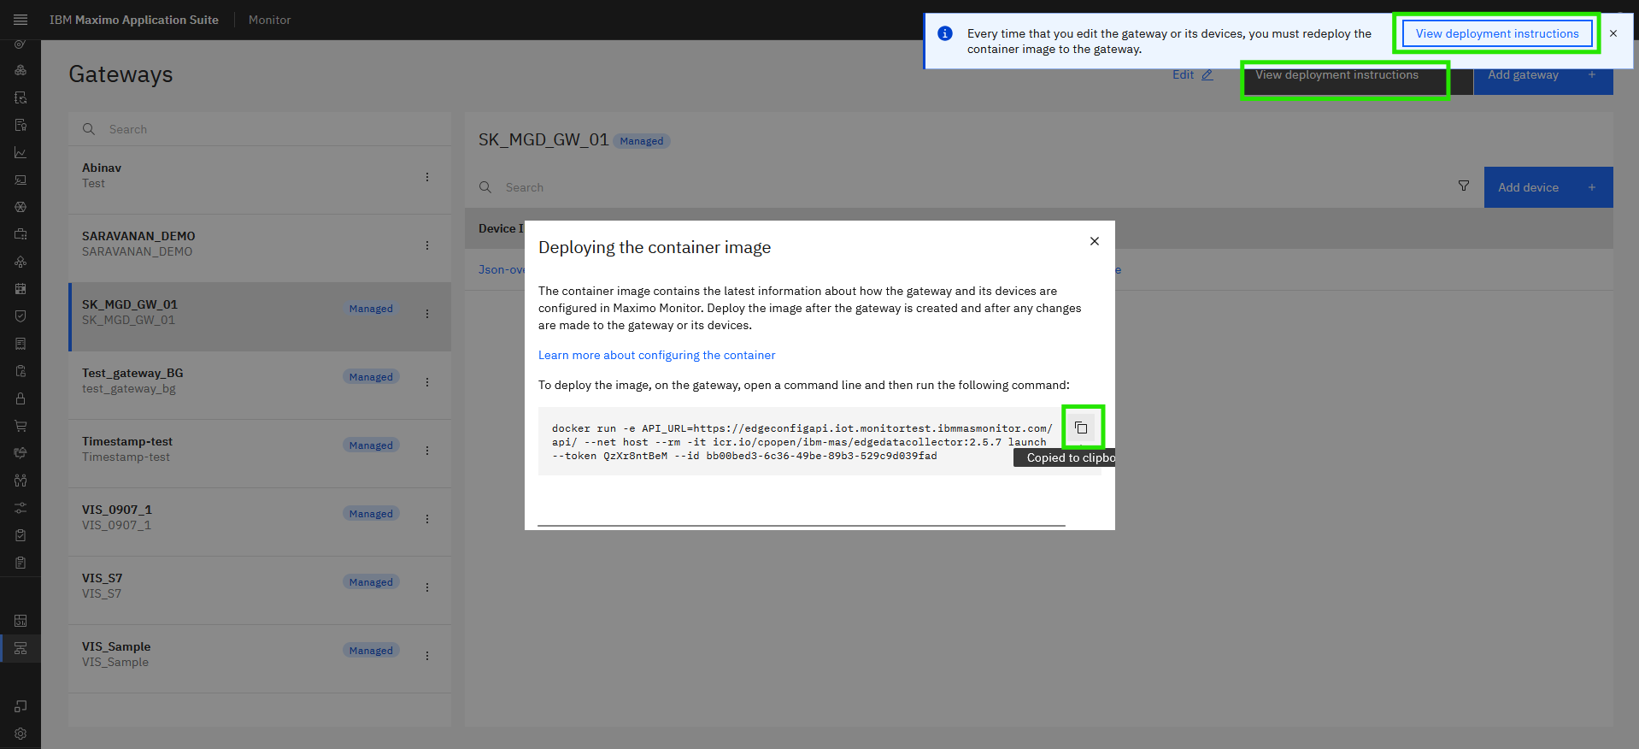Click the Managed badge beside SK_MGD_GW_01 heading
Screen dimensions: 1639x749
coord(642,141)
